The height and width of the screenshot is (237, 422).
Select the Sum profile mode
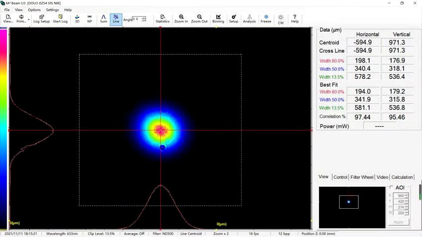(x=103, y=19)
